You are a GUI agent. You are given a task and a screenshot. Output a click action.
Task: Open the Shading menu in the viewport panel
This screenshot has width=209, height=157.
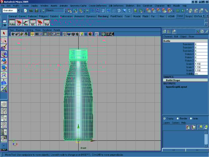point(20,30)
